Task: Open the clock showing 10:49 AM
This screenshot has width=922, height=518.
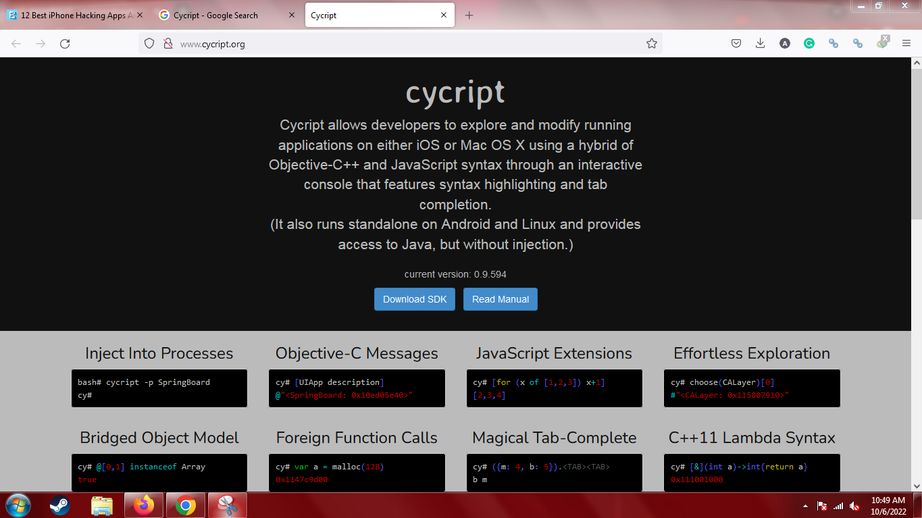Action: 888,505
